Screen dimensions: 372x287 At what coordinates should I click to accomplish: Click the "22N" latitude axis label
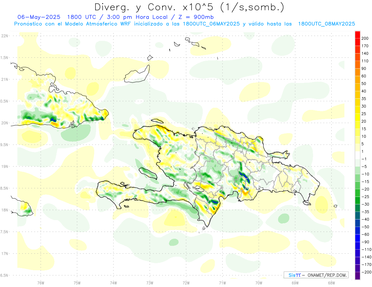coord(5,36)
